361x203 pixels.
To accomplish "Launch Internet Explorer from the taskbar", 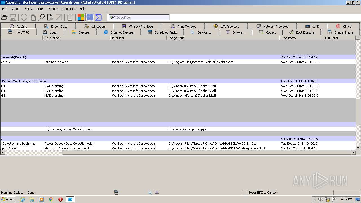I will click(x=22, y=199).
